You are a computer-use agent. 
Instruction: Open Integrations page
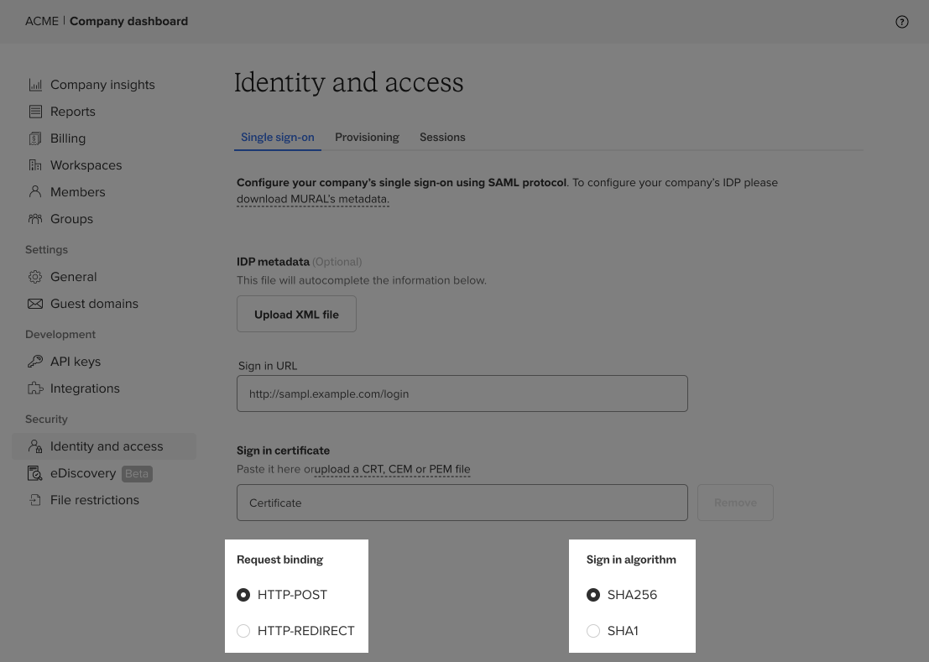coord(85,388)
